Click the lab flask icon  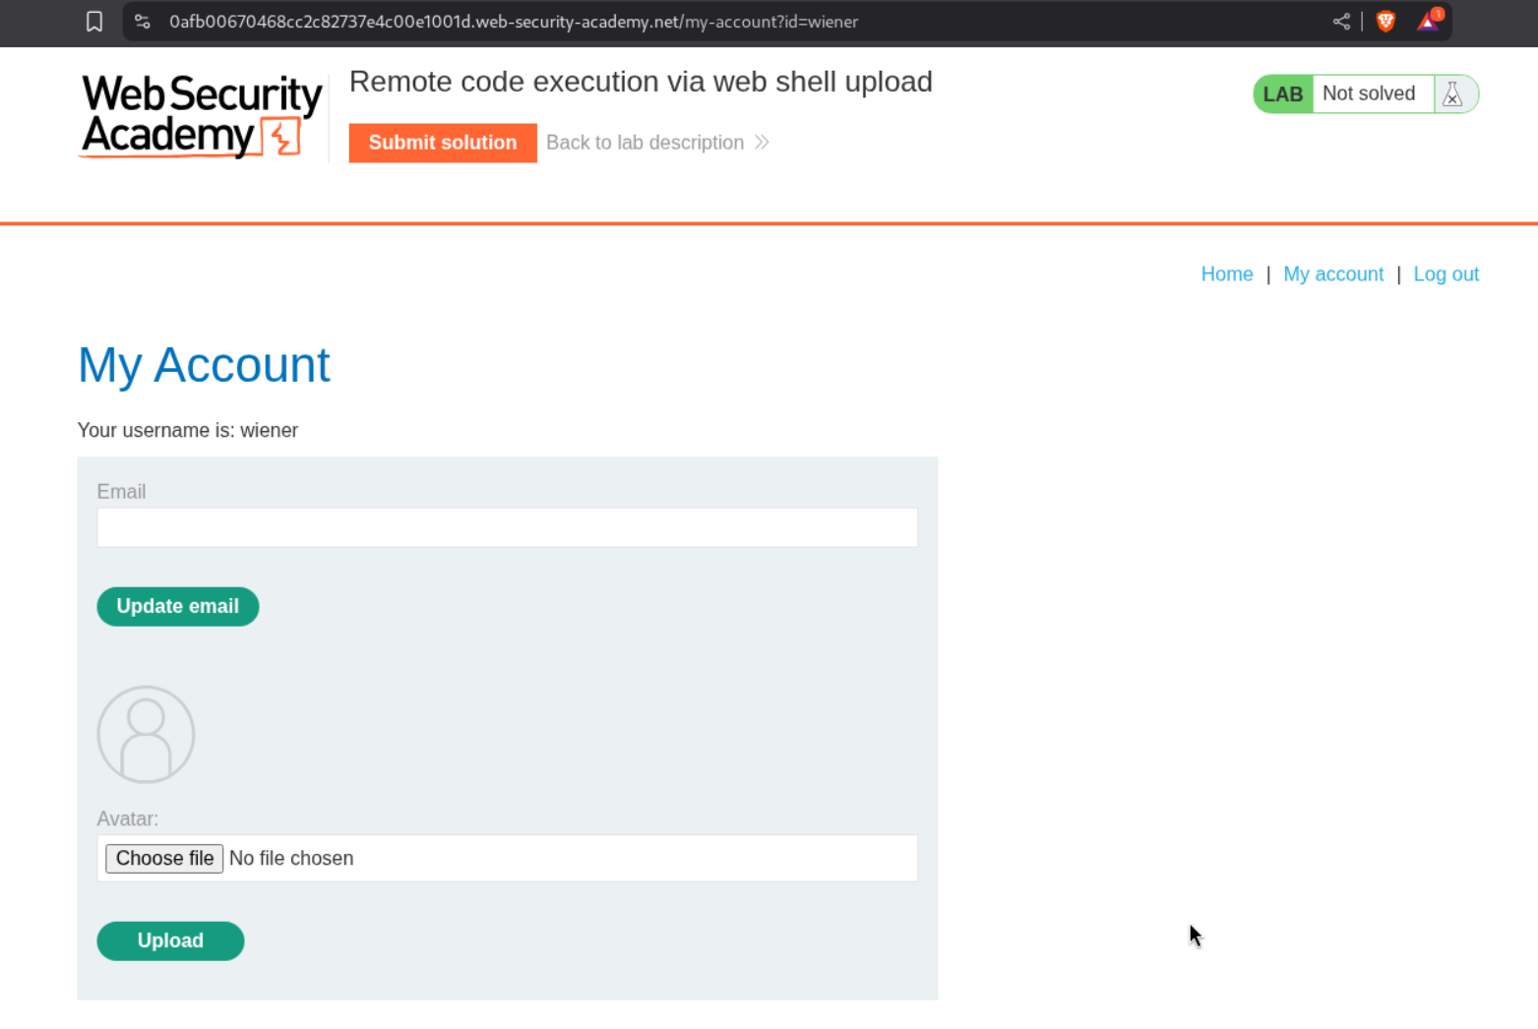(1452, 94)
